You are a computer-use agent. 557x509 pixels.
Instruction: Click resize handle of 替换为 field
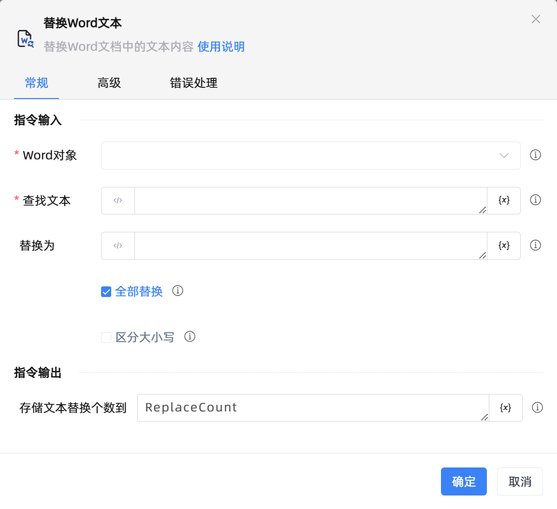483,255
